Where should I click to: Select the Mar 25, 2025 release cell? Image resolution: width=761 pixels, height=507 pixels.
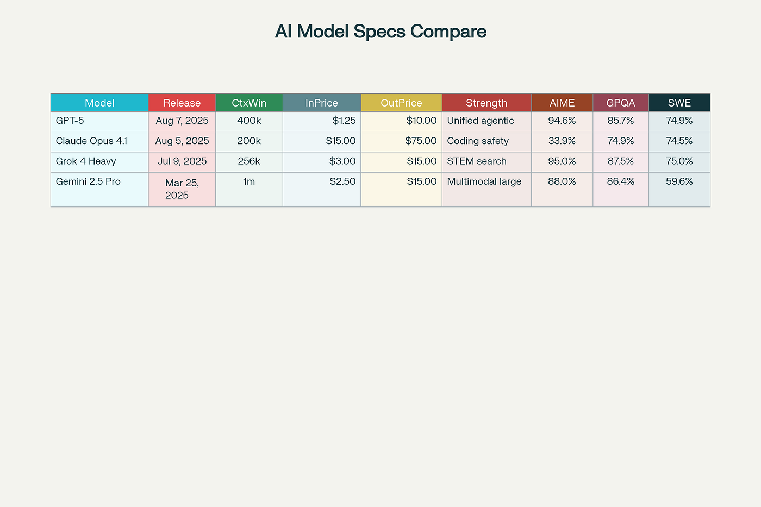(182, 189)
